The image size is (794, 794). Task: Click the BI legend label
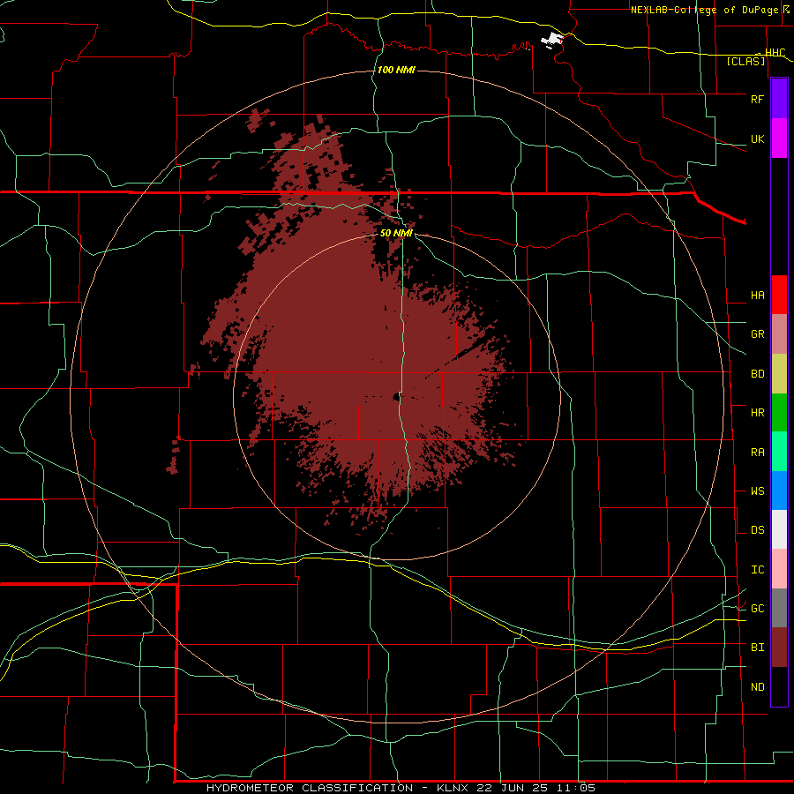coord(758,648)
